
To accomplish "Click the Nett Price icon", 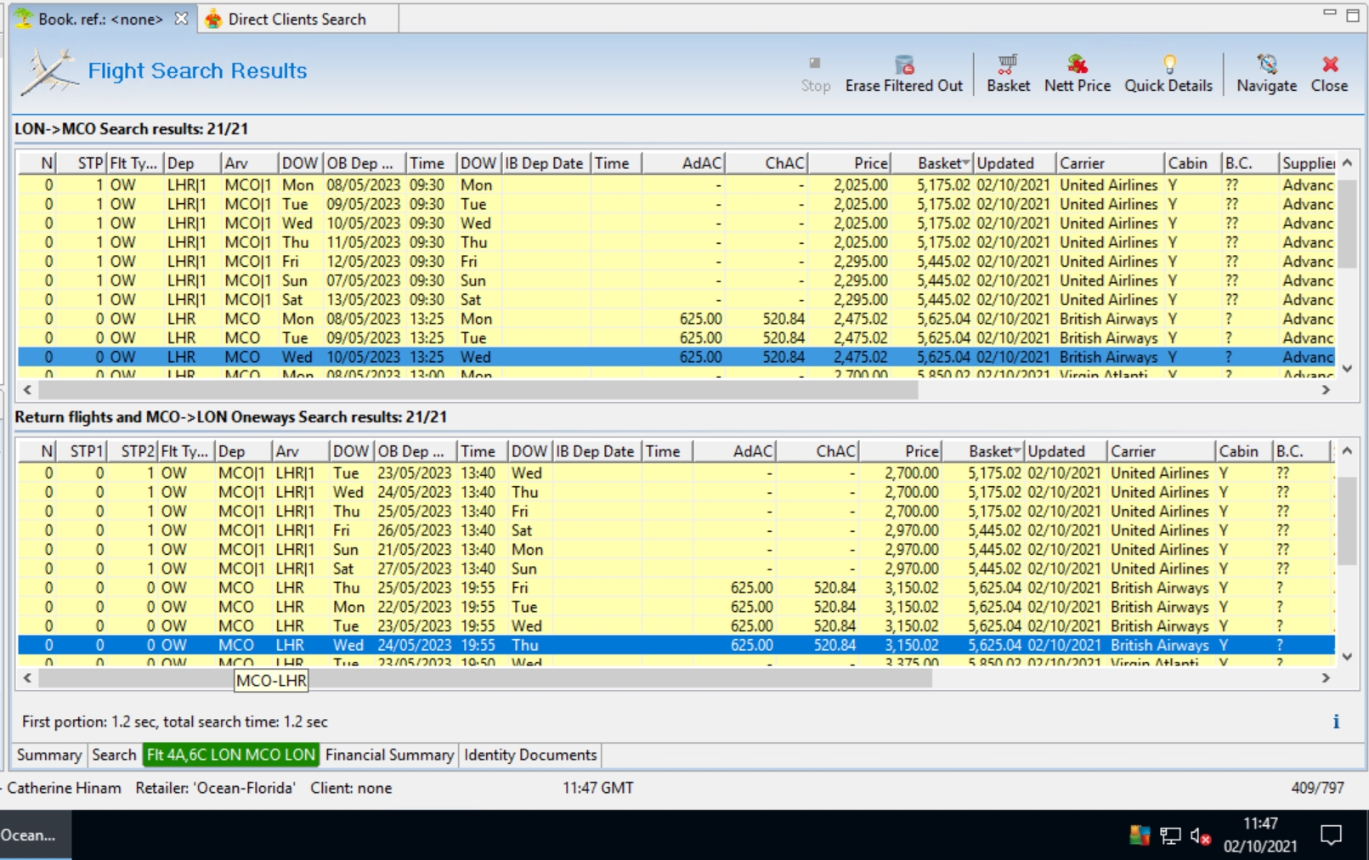I will [x=1077, y=65].
